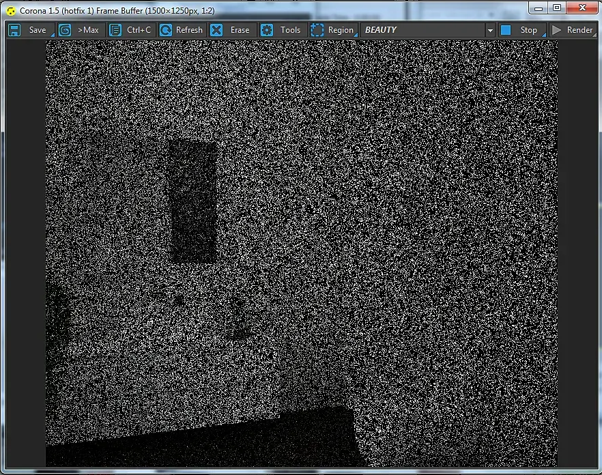Minimize the Corona Frame Buffer window
Viewport: 602px width, 475px height.
(539, 8)
